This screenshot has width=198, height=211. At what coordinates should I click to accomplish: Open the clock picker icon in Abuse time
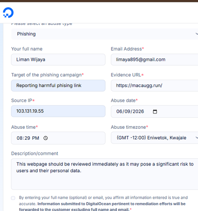click(46, 138)
